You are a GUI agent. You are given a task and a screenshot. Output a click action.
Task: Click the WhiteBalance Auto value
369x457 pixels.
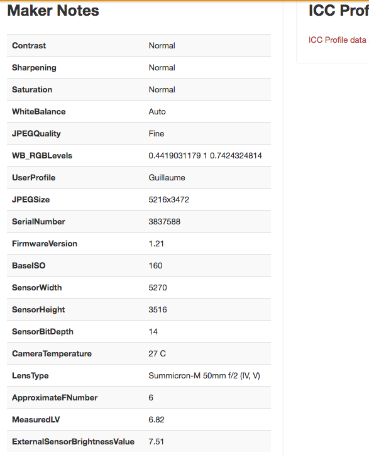(x=157, y=112)
